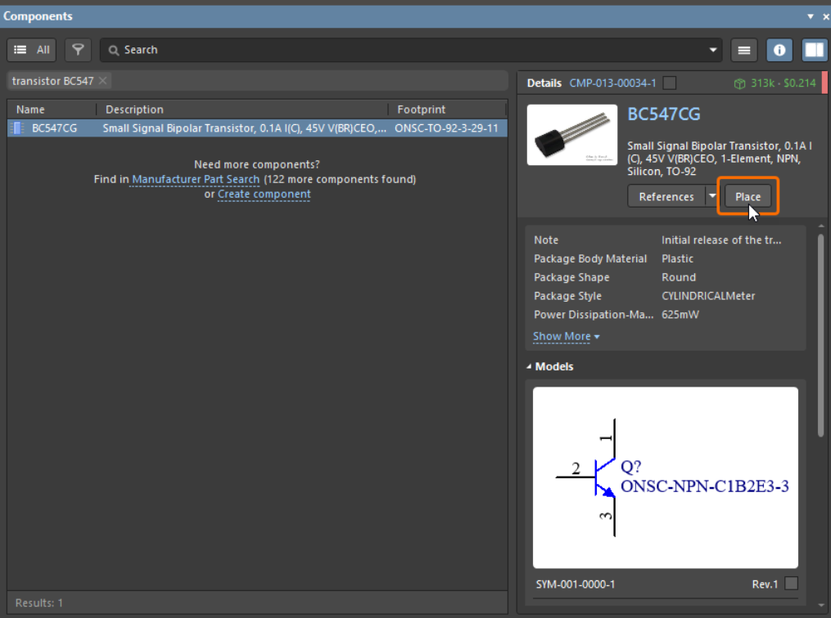Click the 'Plastic' body material value
The width and height of the screenshot is (831, 618).
677,259
